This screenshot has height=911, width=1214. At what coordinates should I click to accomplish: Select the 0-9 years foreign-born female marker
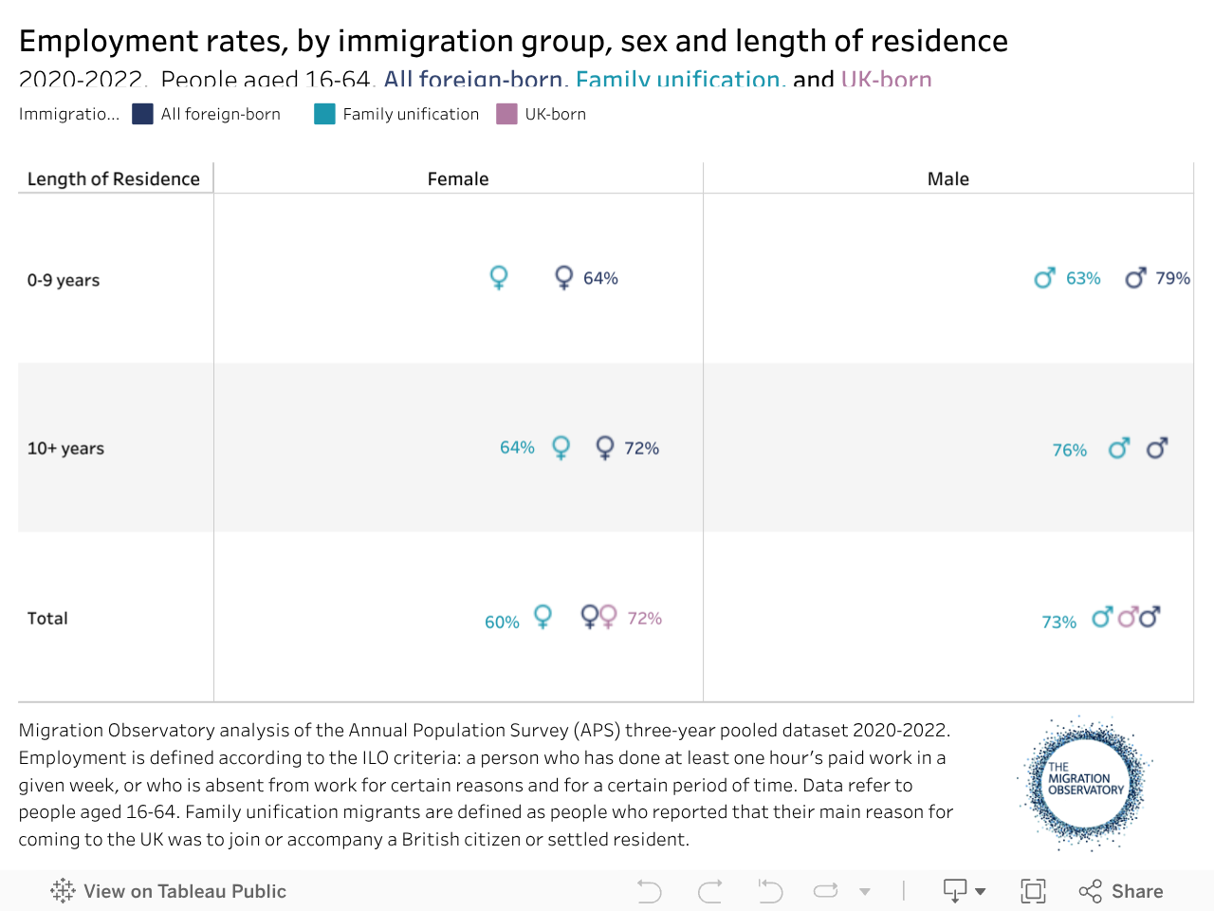click(x=563, y=277)
